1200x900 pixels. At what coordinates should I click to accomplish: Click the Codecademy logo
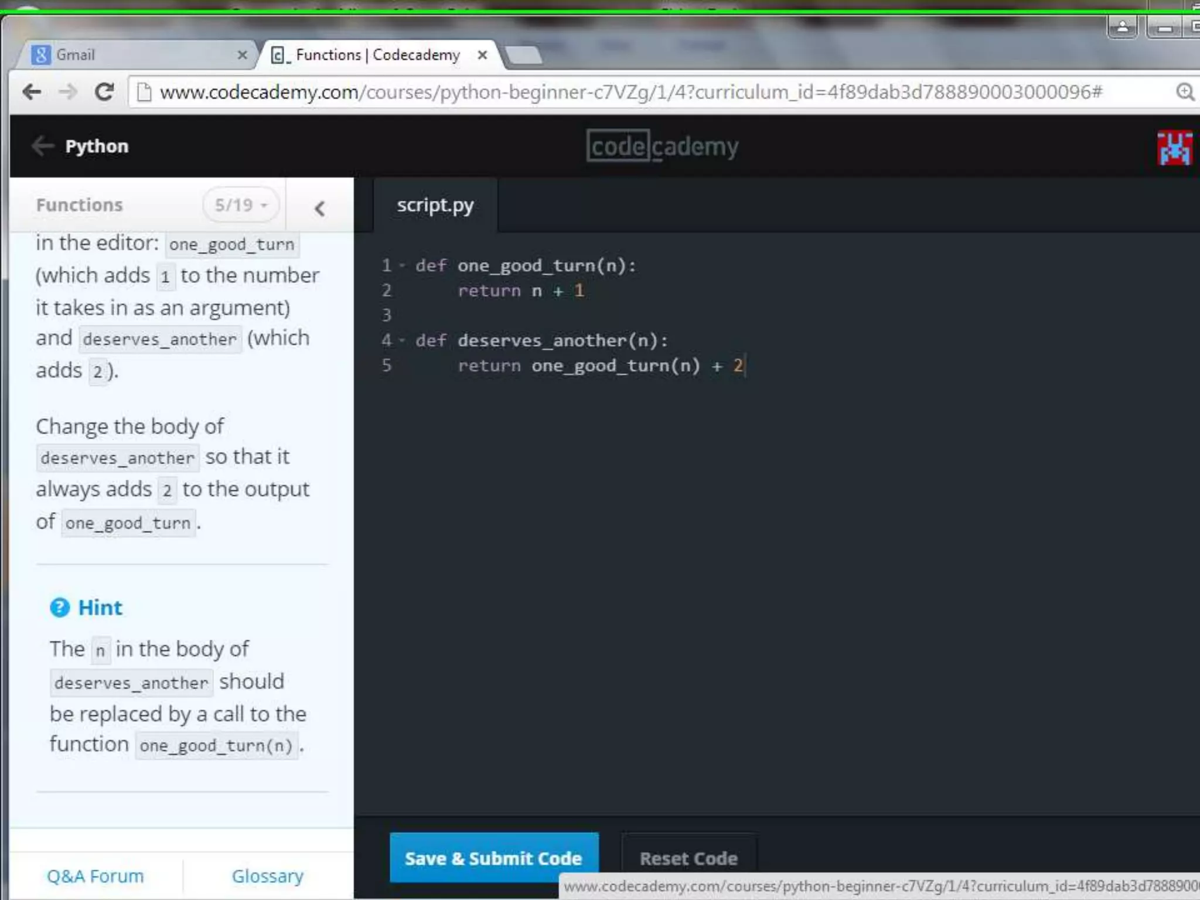pyautogui.click(x=662, y=146)
